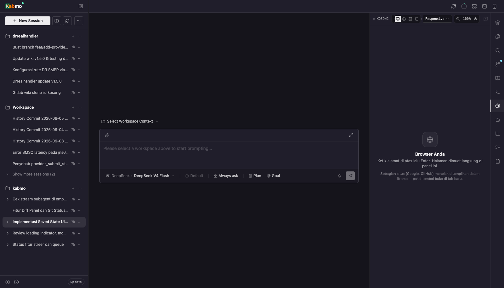Select phone viewport in browser toolbar
The height and width of the screenshot is (288, 504).
[417, 19]
